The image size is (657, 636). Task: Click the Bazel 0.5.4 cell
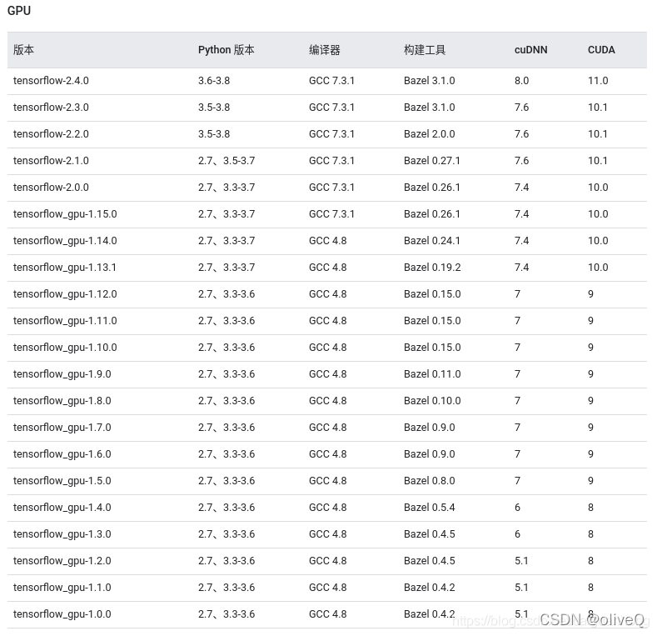[x=430, y=508]
